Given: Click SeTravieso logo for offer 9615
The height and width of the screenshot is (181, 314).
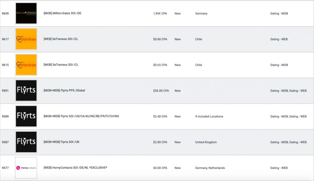Looking at the screenshot, I should (x=26, y=65).
